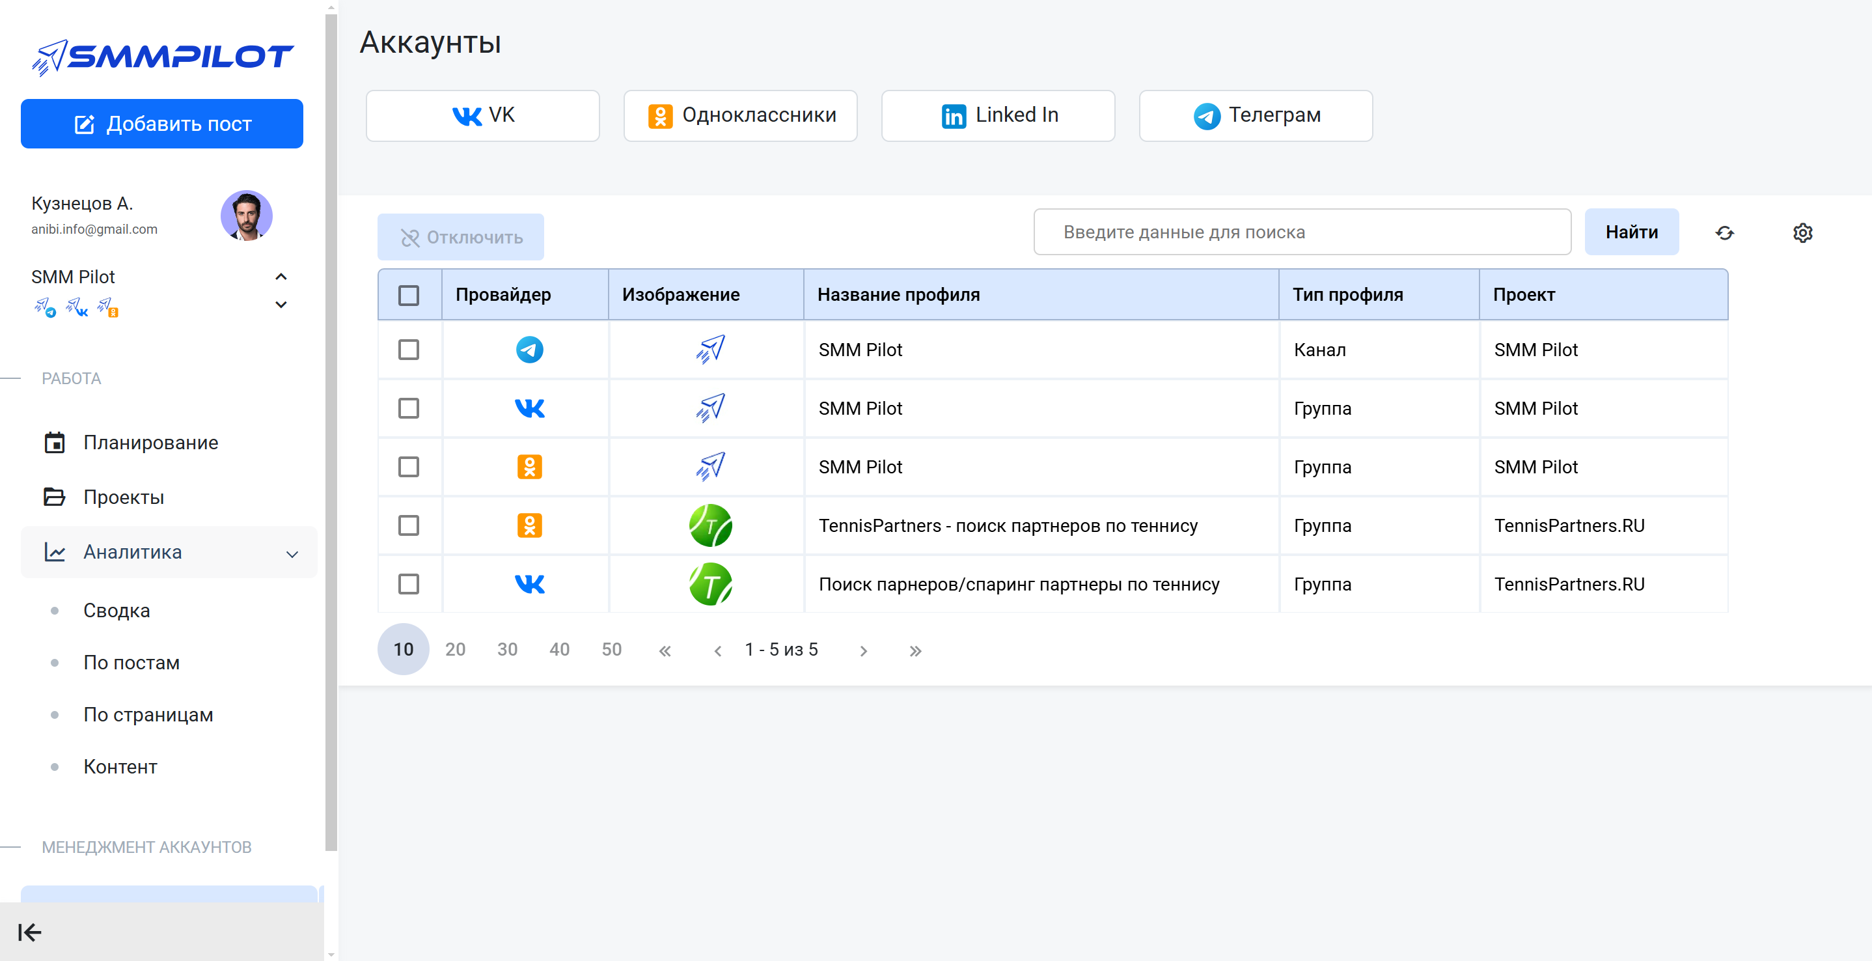This screenshot has height=961, width=1872.
Task: Click the Telegram project icon under SMM Pilot
Action: (45, 307)
